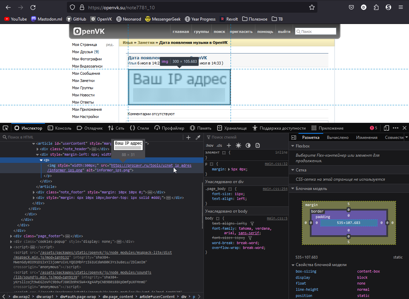
Task: Save the page to Pocket
Action: pyautogui.click(x=351, y=7)
